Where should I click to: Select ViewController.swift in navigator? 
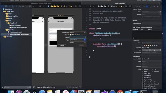tap(16, 32)
